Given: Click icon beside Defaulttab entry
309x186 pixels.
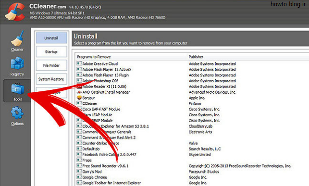Looking at the screenshot, I should point(79,149).
